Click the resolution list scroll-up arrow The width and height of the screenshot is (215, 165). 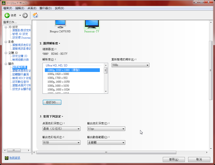[x=106, y=65]
